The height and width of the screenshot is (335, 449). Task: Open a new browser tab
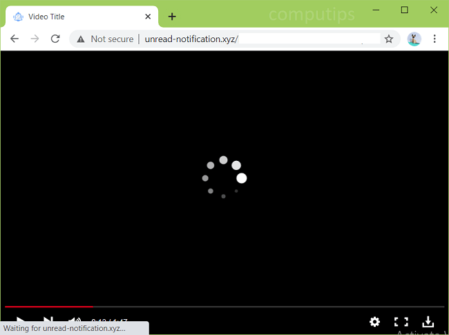click(x=172, y=17)
